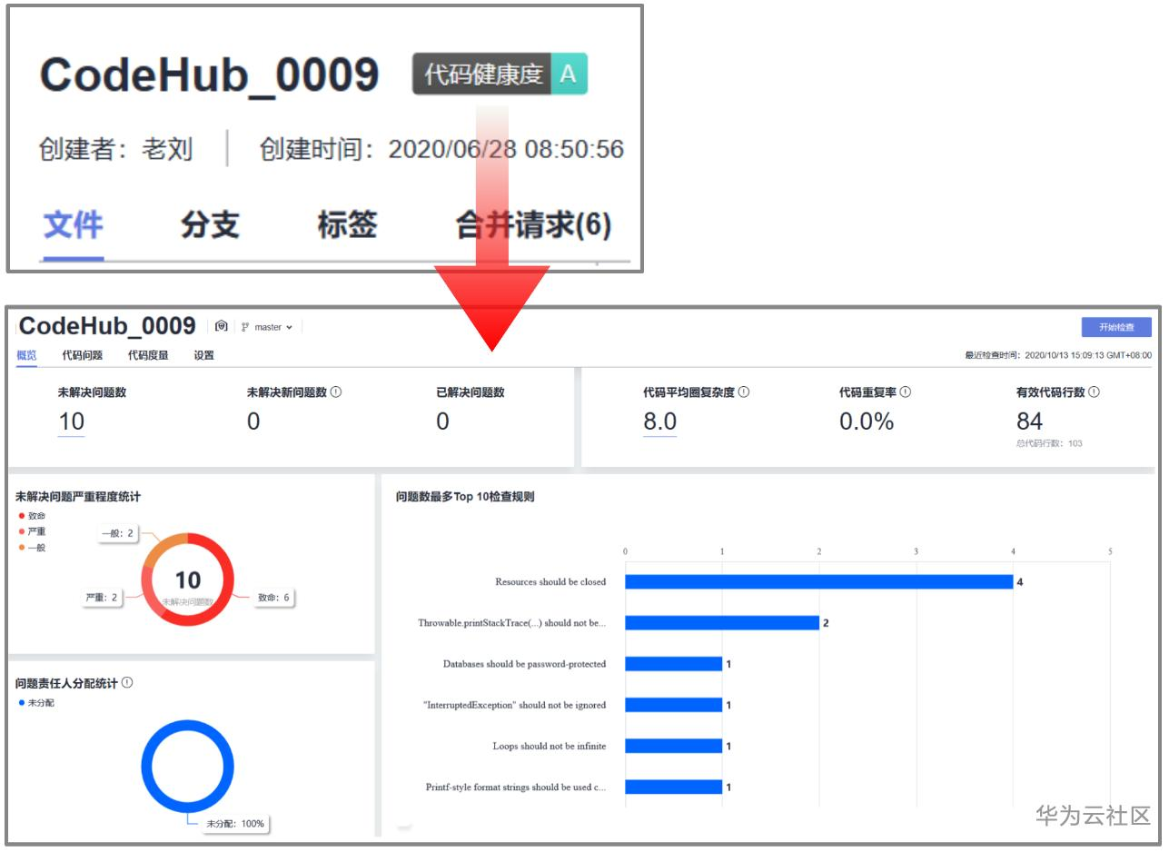Image resolution: width=1169 pixels, height=852 pixels.
Task: Click the 代码健康度 A badge
Action: point(500,74)
